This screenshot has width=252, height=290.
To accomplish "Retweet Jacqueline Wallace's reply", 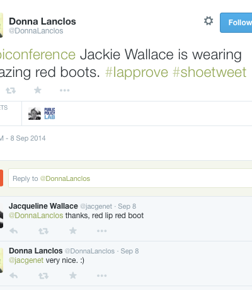I will pyautogui.click(x=43, y=231).
